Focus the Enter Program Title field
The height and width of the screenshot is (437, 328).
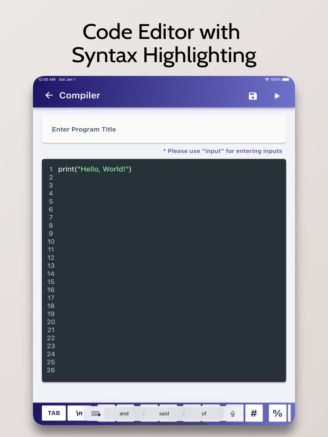pos(164,129)
